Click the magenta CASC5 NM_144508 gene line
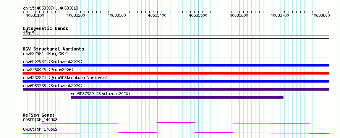The width and height of the screenshot is (340, 138). click(176, 123)
